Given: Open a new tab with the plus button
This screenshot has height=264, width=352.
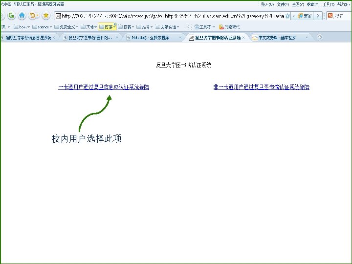Looking at the screenshot, I should (x=320, y=37).
